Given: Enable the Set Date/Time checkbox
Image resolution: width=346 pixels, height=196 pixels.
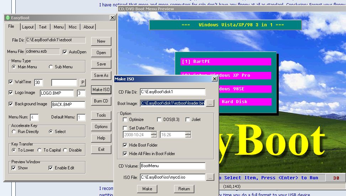Looking at the screenshot, I should [x=125, y=128].
